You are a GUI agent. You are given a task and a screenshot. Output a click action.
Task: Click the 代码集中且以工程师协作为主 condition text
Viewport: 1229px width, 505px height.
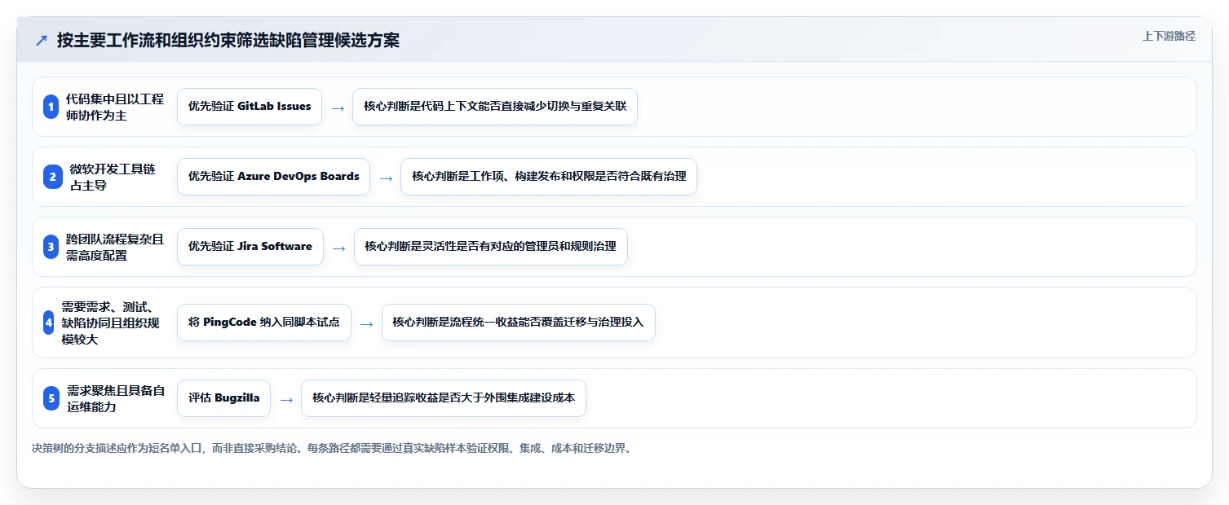[x=114, y=107]
